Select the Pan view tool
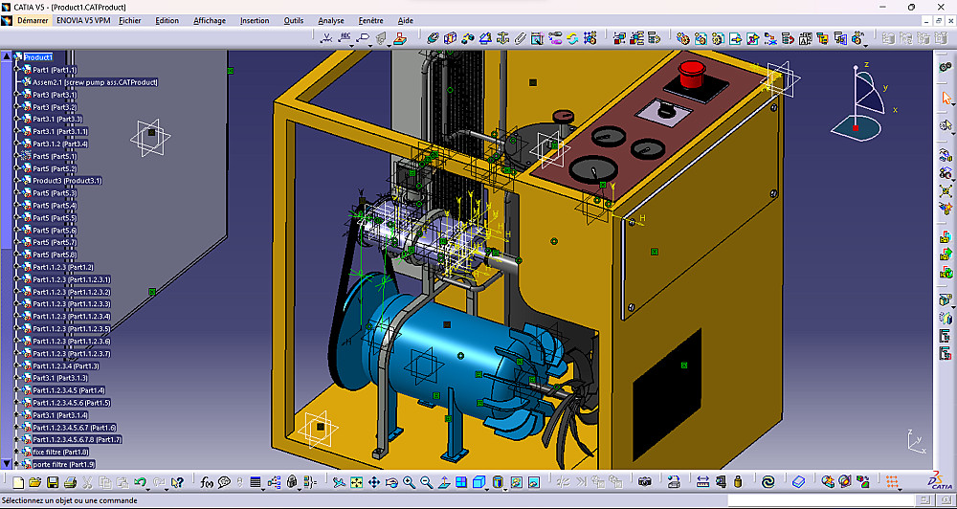The width and height of the screenshot is (957, 509). (374, 482)
